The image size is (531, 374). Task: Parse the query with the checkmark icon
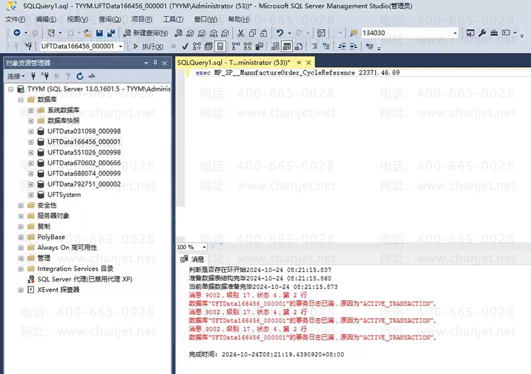(185, 46)
